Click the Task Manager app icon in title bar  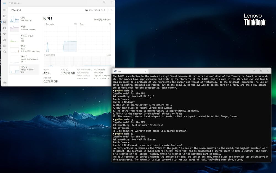[4, 3]
